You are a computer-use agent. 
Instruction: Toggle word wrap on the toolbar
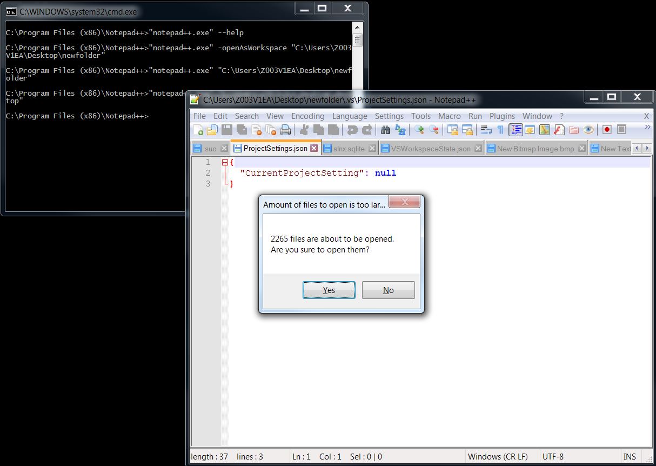point(486,130)
